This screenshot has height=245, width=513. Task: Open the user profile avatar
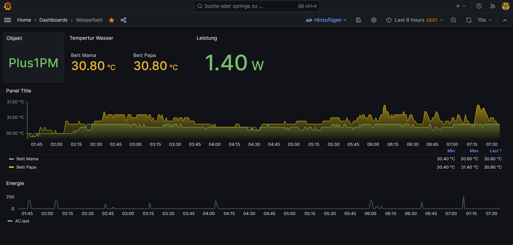pos(505,6)
